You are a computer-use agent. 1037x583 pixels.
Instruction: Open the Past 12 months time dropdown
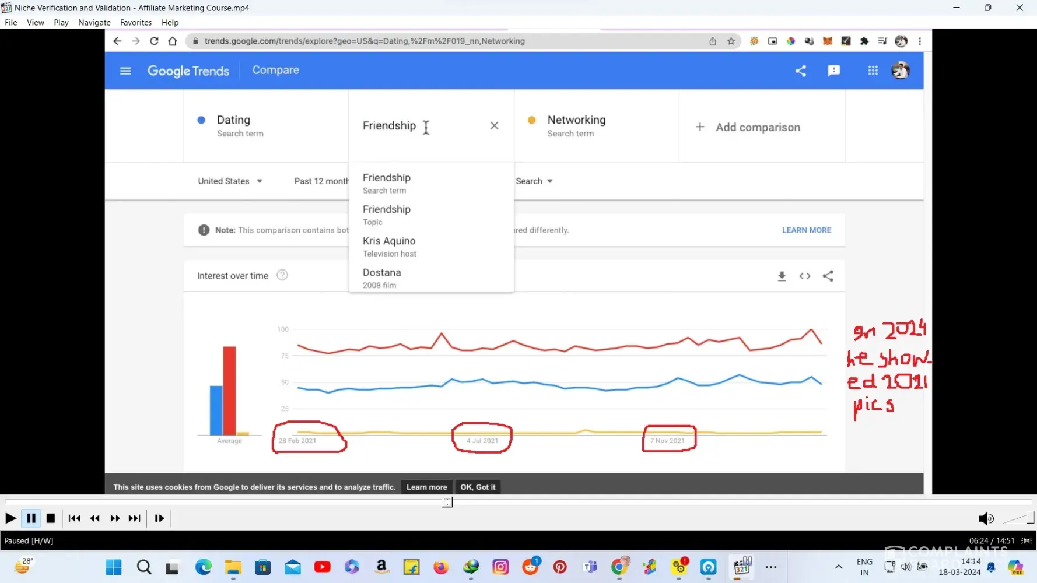point(321,181)
